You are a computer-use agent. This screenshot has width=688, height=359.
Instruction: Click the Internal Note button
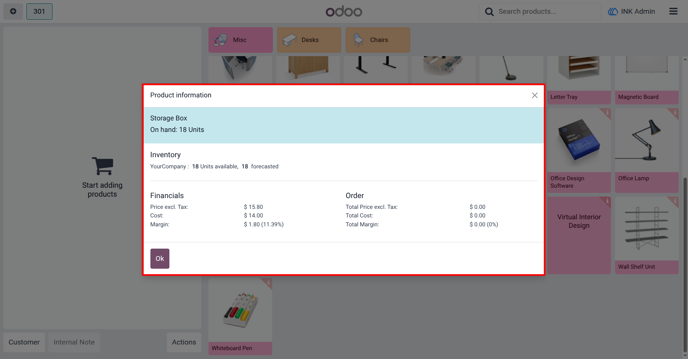[74, 342]
